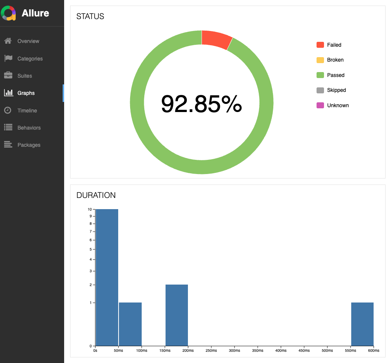Click the Allure logo icon

[x=9, y=13]
